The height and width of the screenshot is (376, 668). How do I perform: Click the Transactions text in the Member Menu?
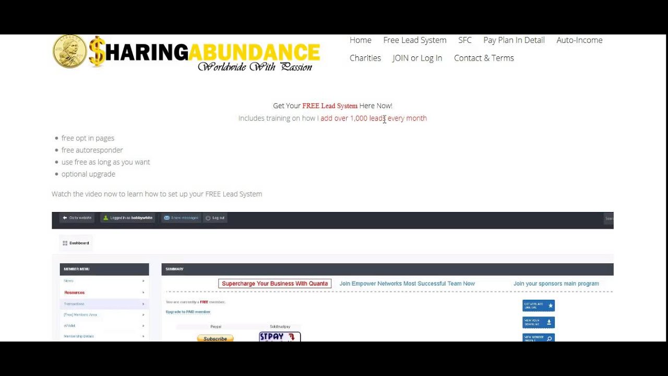tap(74, 304)
